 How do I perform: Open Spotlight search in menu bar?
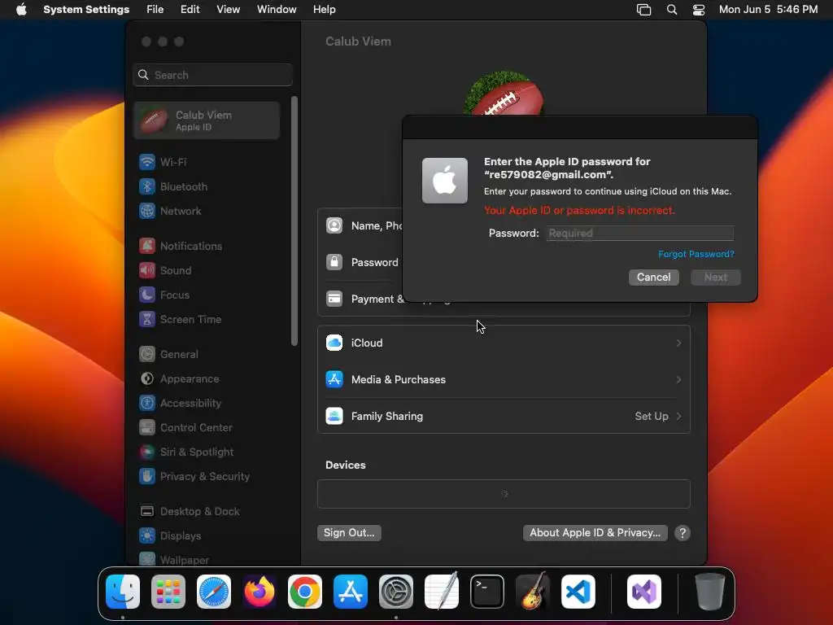tap(671, 10)
